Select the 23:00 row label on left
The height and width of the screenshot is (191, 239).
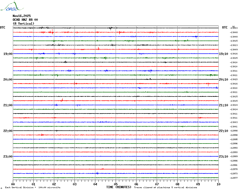coord(8,157)
